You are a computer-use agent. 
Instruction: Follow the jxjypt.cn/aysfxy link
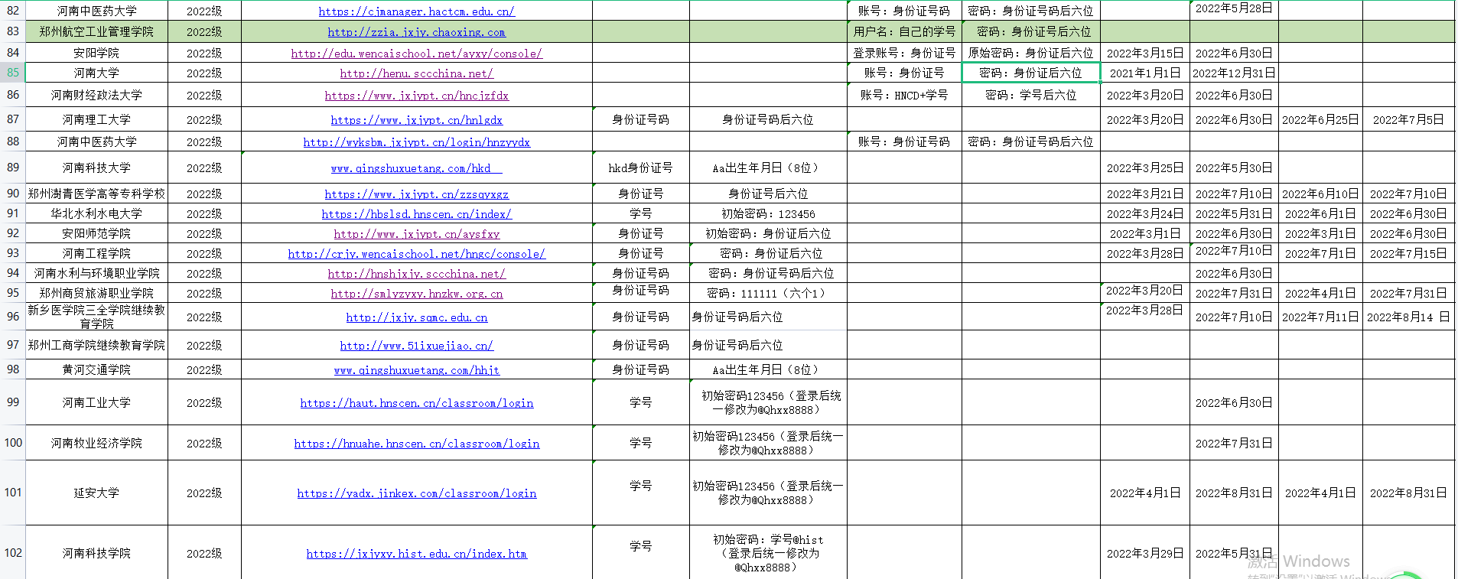click(x=416, y=234)
